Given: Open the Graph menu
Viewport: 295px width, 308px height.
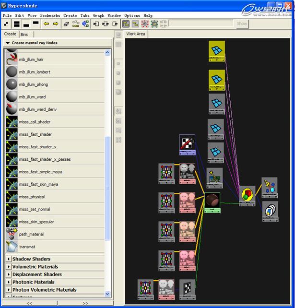Looking at the screenshot, I should (x=98, y=15).
